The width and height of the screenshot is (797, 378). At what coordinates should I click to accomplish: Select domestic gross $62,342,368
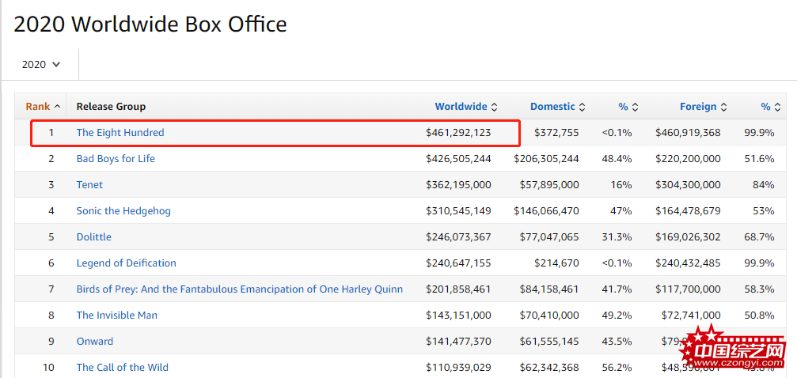pos(549,368)
